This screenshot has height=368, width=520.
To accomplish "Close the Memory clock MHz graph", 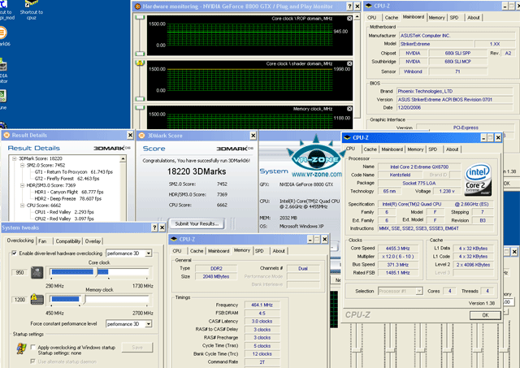I will click(x=349, y=109).
